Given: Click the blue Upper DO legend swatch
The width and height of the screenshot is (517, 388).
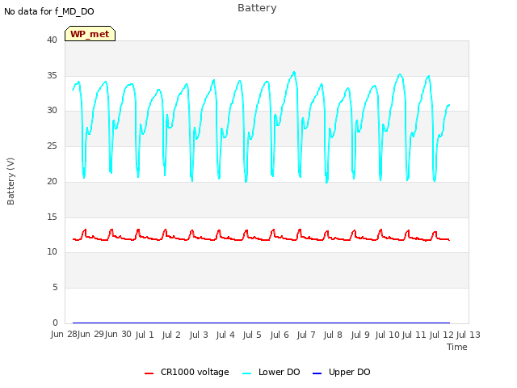Looking at the screenshot, I should 317,373.
